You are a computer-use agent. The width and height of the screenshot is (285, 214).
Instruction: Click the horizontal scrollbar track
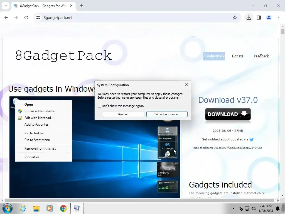[139, 201]
